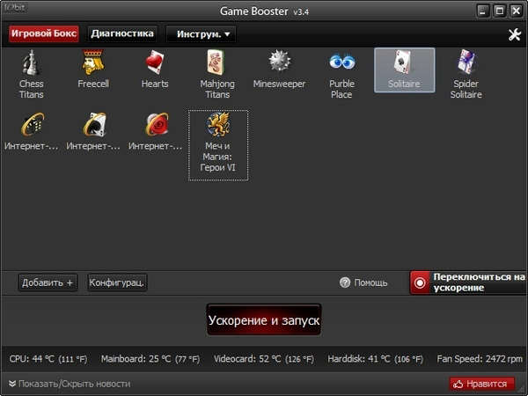Click the Нравится like button

482,384
